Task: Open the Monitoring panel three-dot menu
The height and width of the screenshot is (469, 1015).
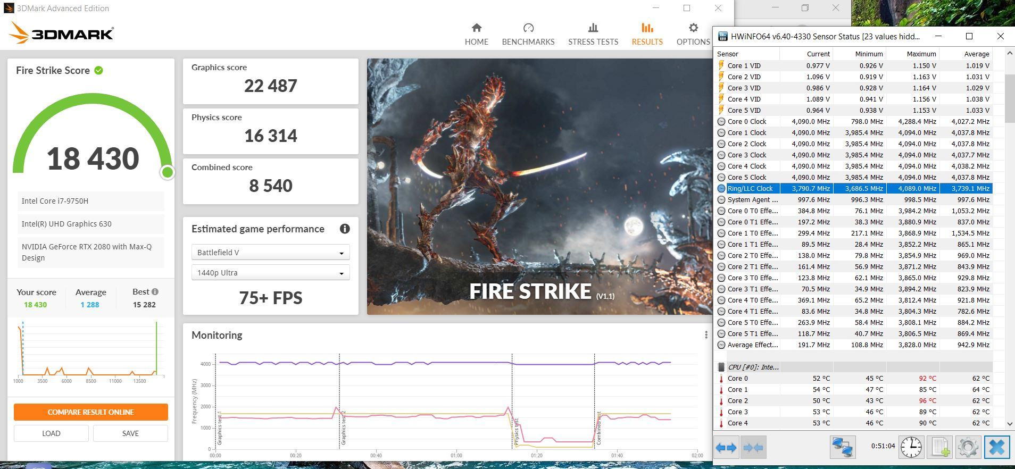Action: click(706, 334)
